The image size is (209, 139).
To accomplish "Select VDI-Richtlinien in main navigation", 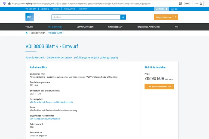I will [x=55, y=27].
